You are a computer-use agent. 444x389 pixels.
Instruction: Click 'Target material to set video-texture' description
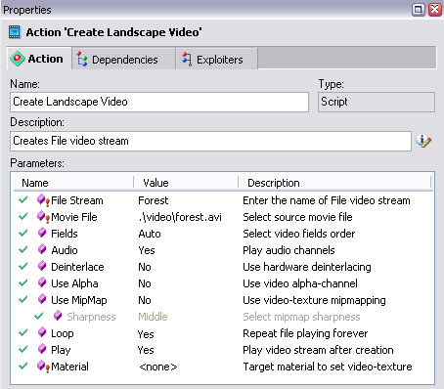click(x=328, y=367)
